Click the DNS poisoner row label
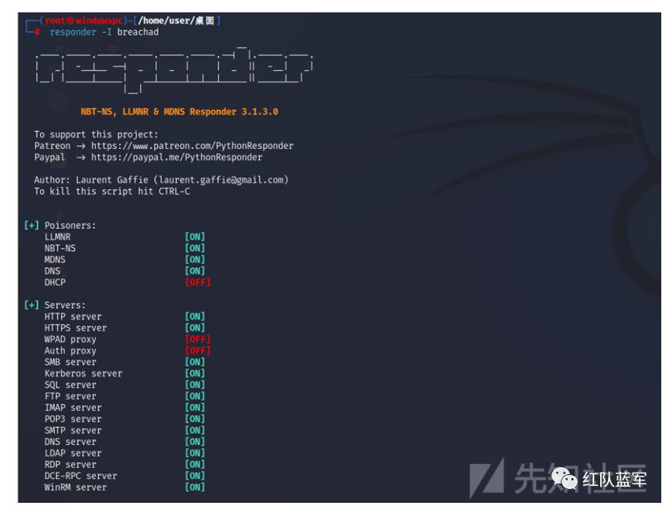This screenshot has height=509, width=669. coord(53,271)
